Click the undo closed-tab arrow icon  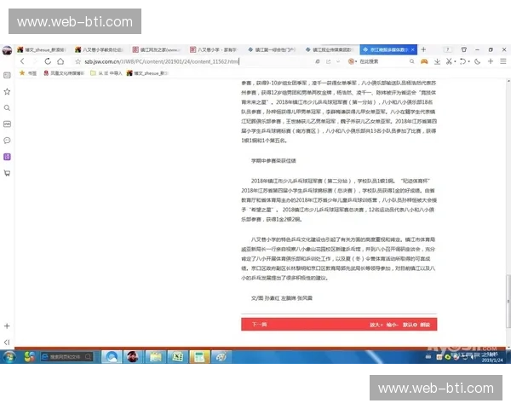click(462, 61)
